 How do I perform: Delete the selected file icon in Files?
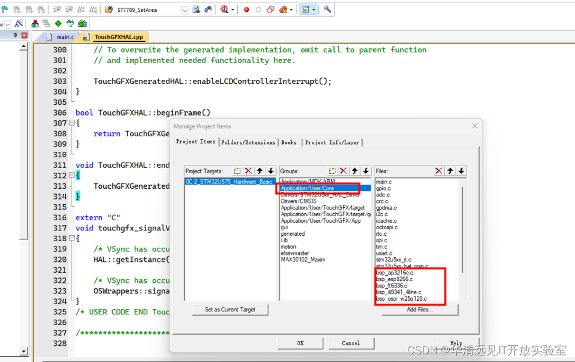(438, 171)
